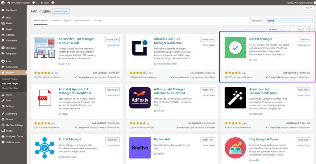
Task: Switch to Favorites tab
Action: [x=98, y=21]
